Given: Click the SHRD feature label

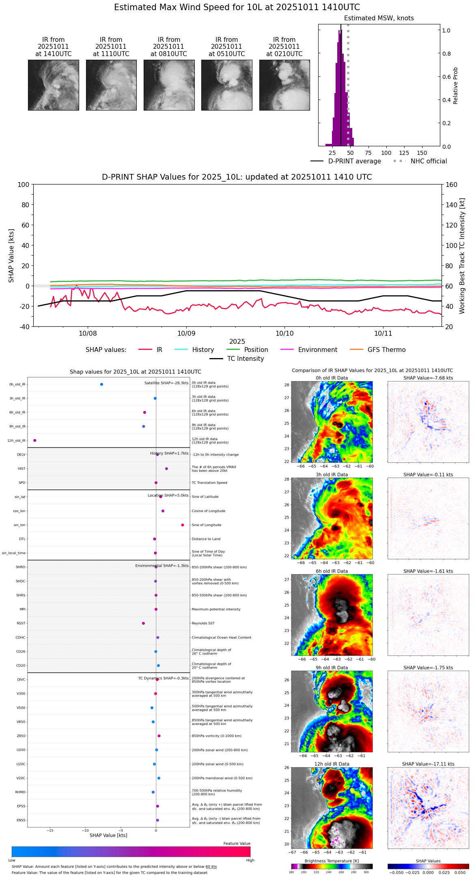Looking at the screenshot, I should (20, 567).
